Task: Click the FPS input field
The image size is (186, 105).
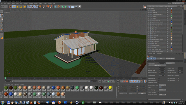Action: tap(162, 68)
